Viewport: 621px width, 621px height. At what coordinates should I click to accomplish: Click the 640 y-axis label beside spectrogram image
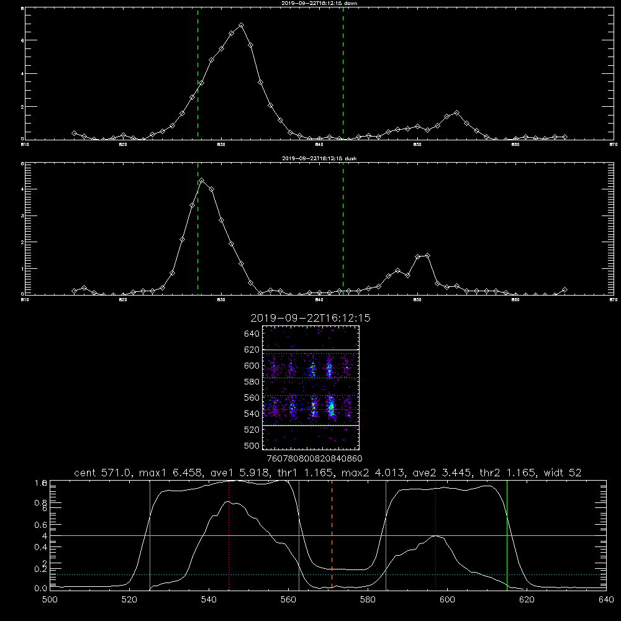tap(252, 334)
